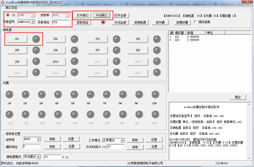Click the 数值 column header
254x167 pixels.
pyautogui.click(x=195, y=33)
